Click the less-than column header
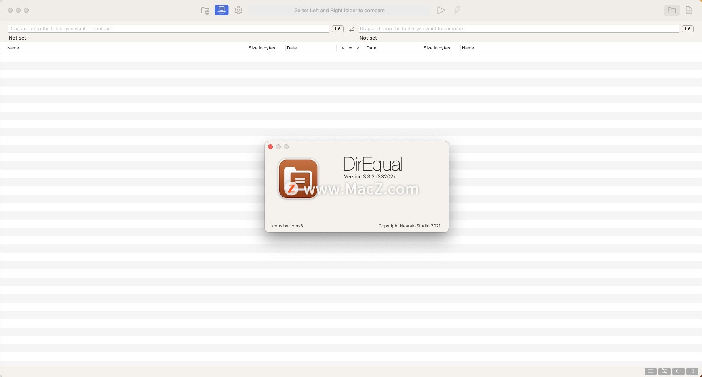This screenshot has height=377, width=702. coord(358,48)
